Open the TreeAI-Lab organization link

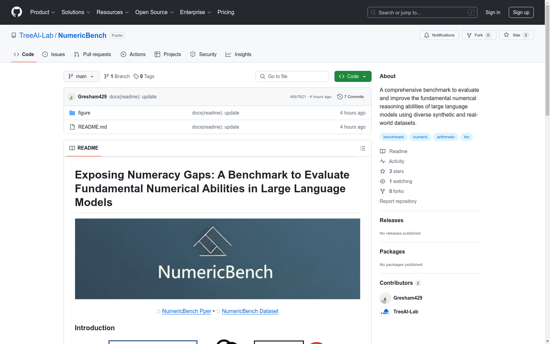pyautogui.click(x=36, y=35)
